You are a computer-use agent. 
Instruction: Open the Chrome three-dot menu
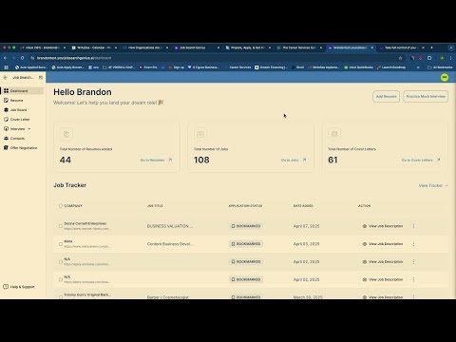[450, 58]
